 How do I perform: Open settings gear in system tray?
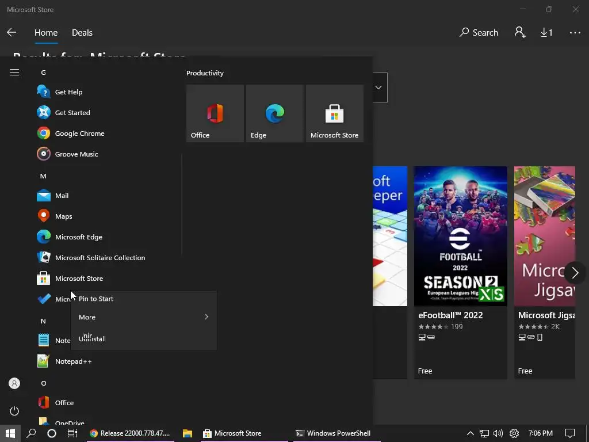pos(514,433)
